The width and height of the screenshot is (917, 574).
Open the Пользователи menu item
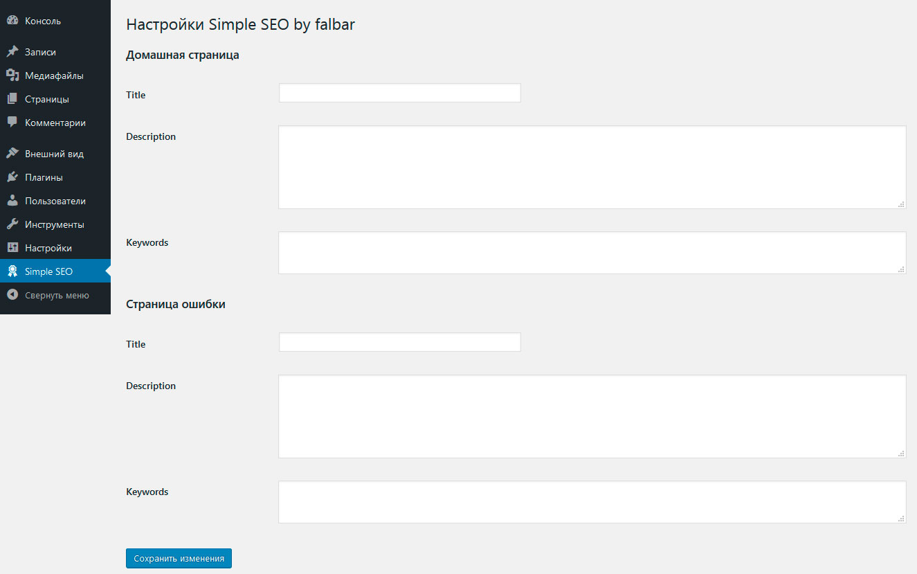click(x=55, y=201)
